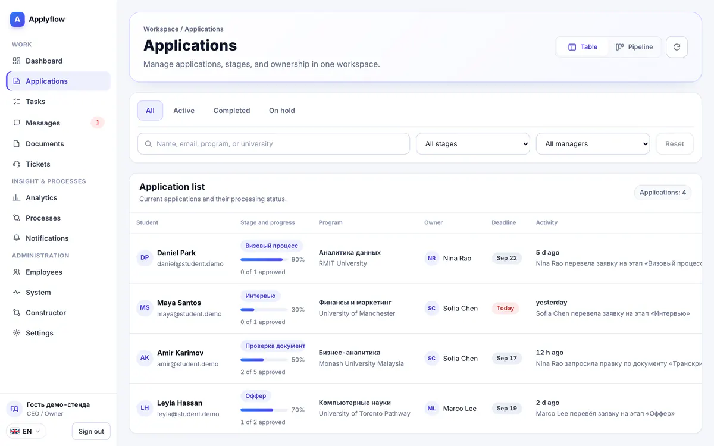Open Dashboard via its grid icon
714x446 pixels.
17,61
